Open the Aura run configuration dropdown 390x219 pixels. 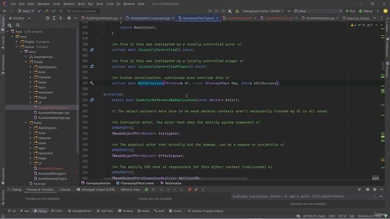317,11
